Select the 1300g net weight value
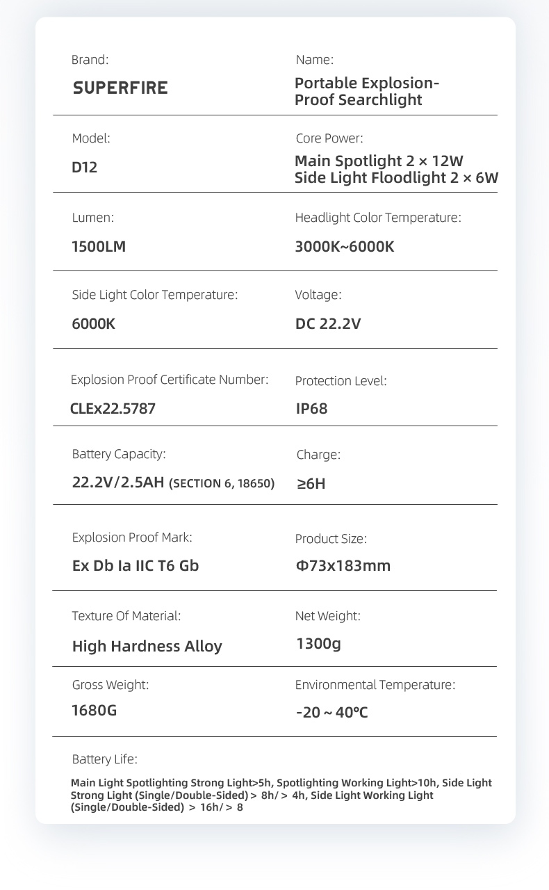Viewport: 549px width, 890px height. [x=318, y=644]
